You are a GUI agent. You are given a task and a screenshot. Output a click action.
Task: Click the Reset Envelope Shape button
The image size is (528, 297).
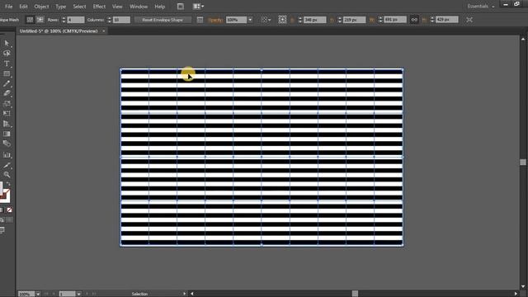(x=163, y=20)
